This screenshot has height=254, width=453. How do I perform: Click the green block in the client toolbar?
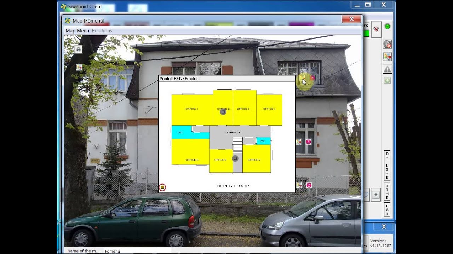[x=366, y=34]
